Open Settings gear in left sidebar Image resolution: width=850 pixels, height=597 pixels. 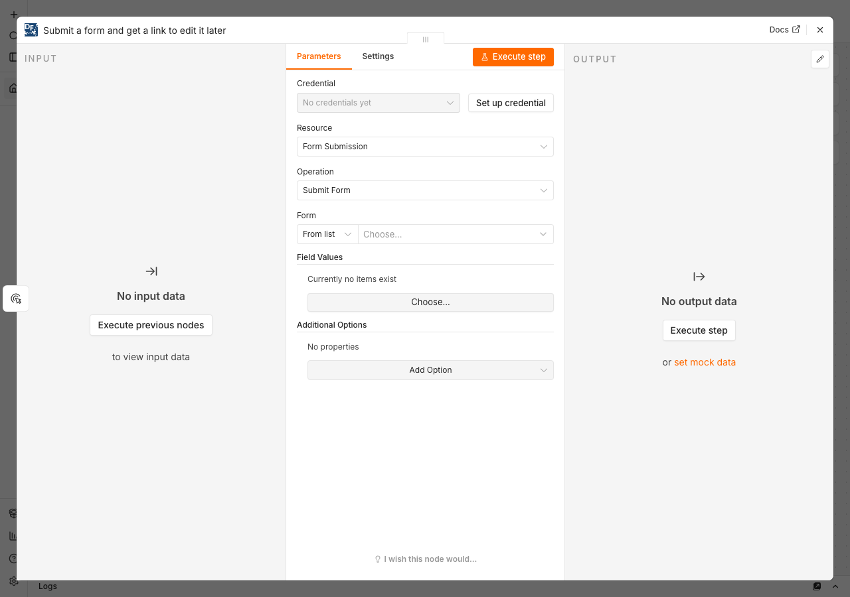tap(13, 581)
